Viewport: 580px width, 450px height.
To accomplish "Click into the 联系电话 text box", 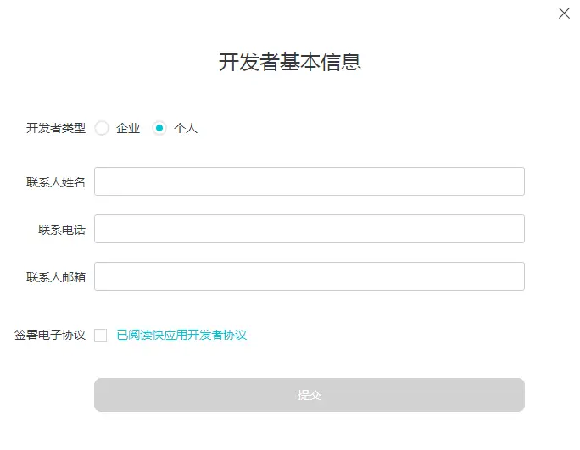I will point(309,229).
